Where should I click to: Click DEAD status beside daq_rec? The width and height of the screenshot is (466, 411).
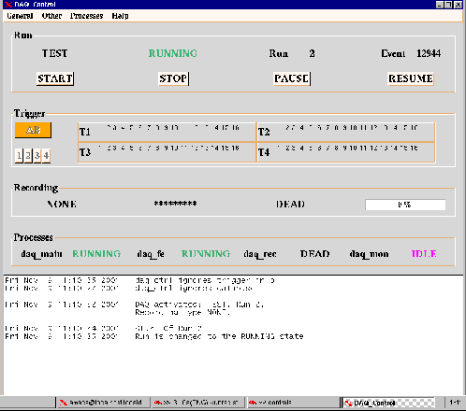tap(314, 254)
